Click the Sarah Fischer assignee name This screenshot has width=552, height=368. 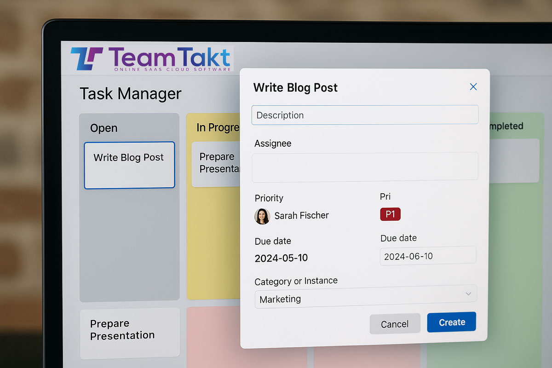pyautogui.click(x=301, y=216)
